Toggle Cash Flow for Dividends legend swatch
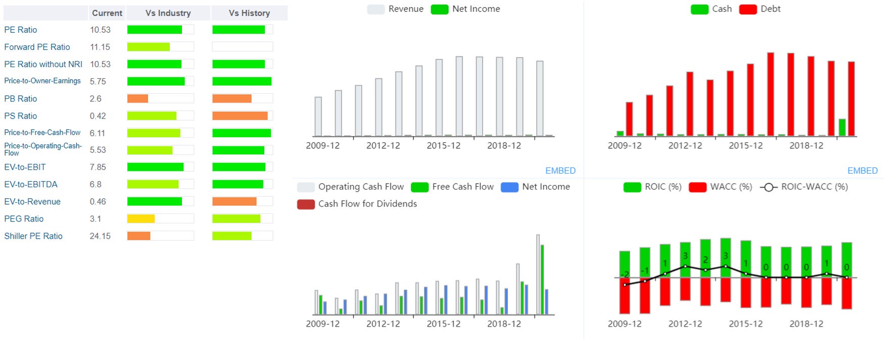 tap(306, 204)
